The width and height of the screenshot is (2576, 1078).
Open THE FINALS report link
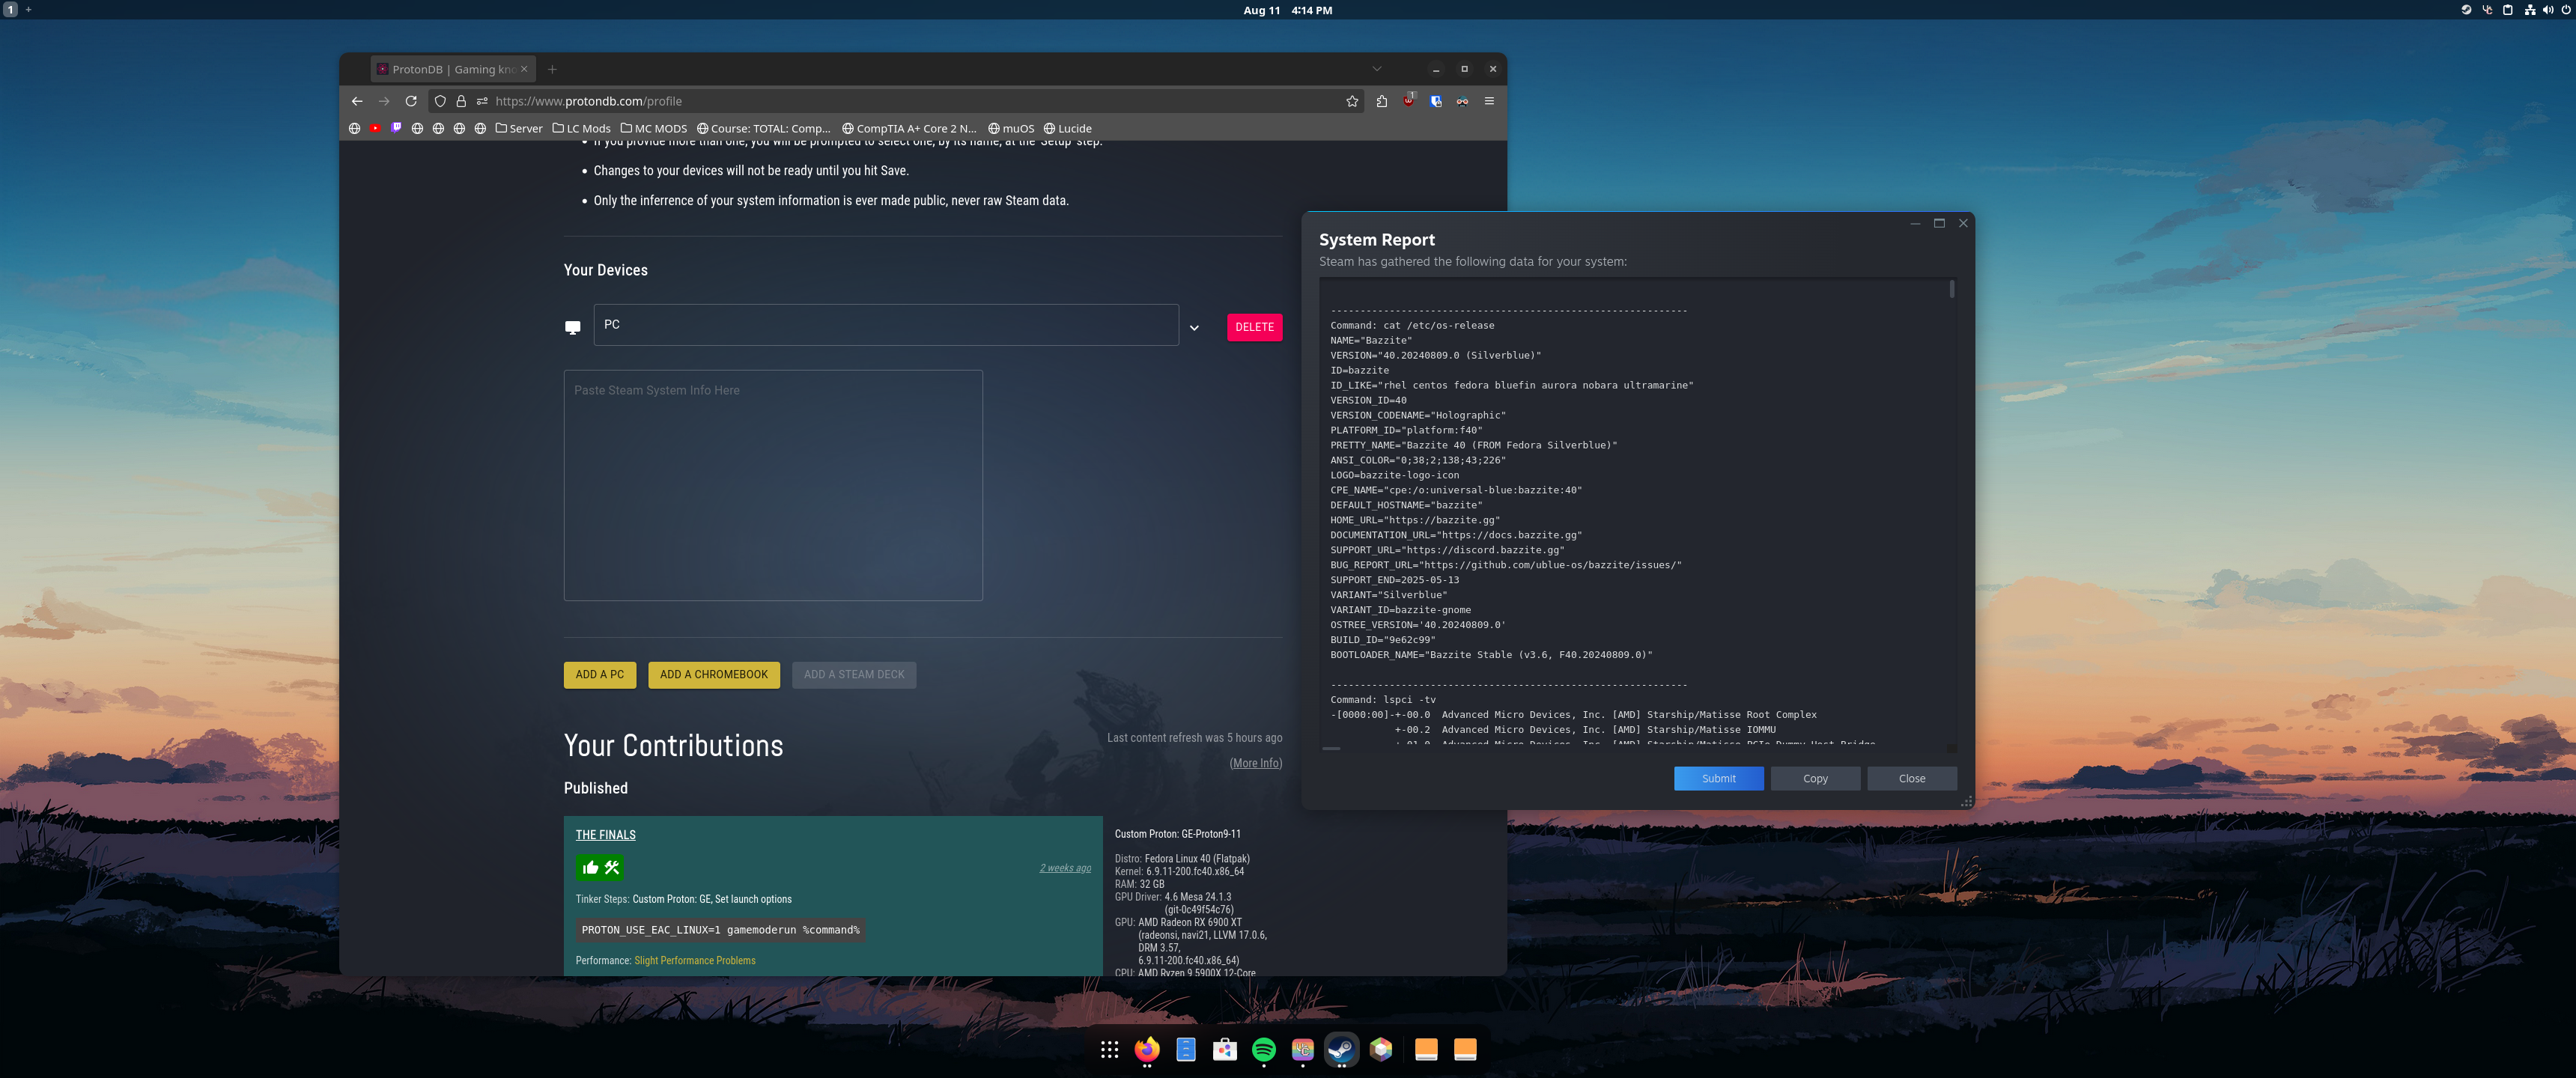(x=605, y=835)
